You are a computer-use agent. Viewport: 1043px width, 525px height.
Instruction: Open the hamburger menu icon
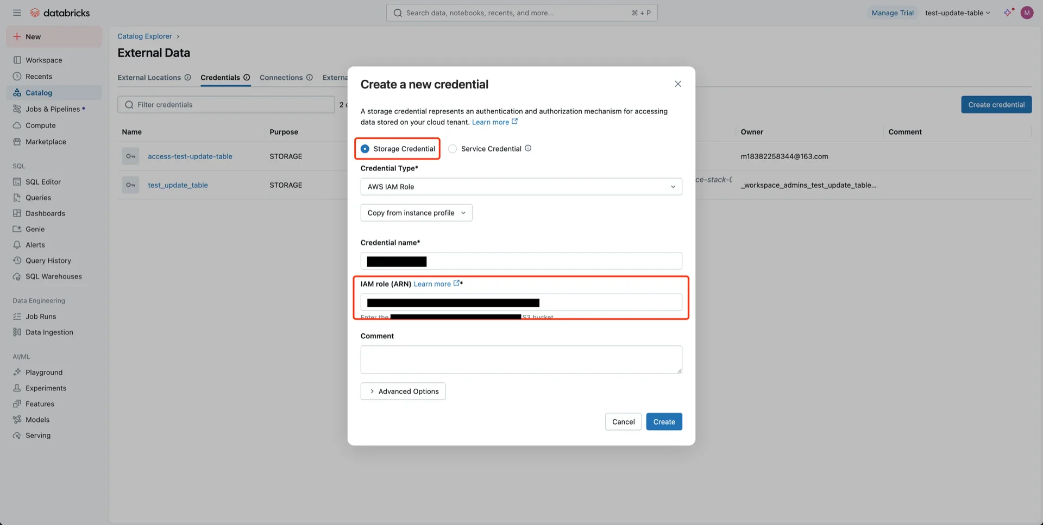17,12
